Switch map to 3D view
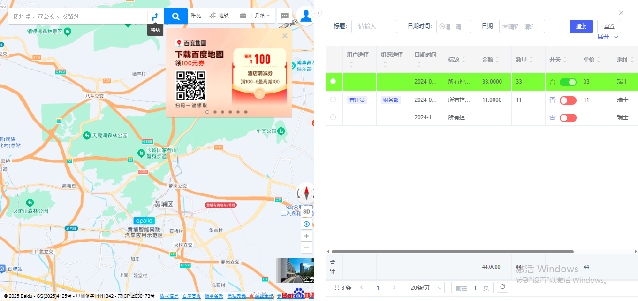Image resolution: width=638 pixels, height=301 pixels. point(306,212)
